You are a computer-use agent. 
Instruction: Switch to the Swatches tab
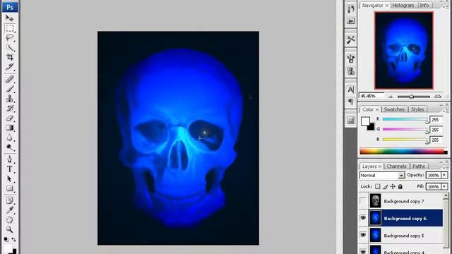394,109
